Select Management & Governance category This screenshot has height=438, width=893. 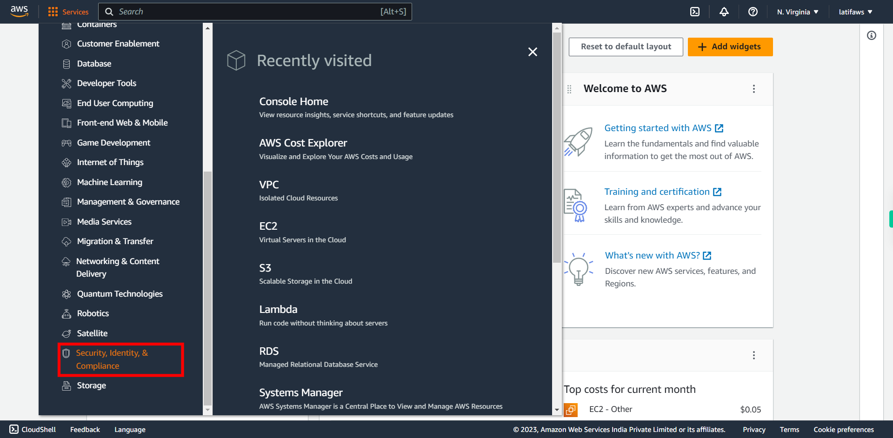128,202
